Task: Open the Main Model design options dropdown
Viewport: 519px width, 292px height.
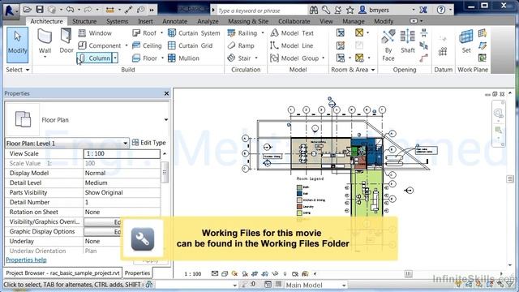Action: click(344, 285)
